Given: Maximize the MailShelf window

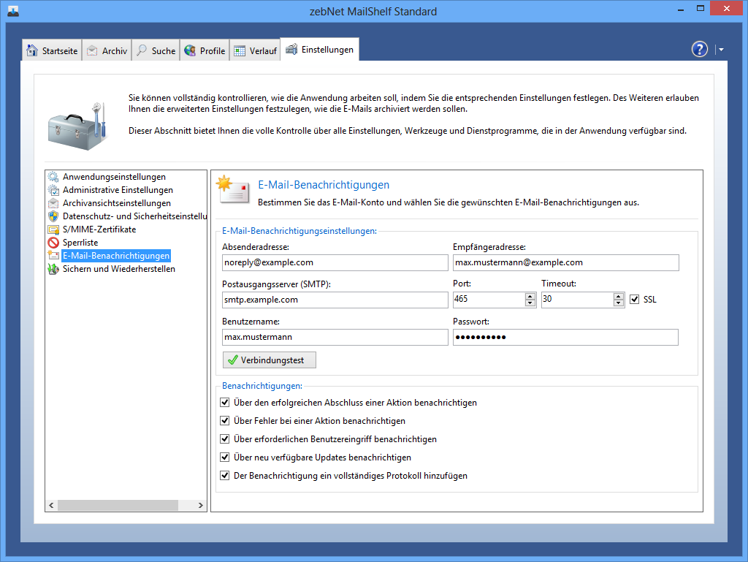Looking at the screenshot, I should click(701, 9).
